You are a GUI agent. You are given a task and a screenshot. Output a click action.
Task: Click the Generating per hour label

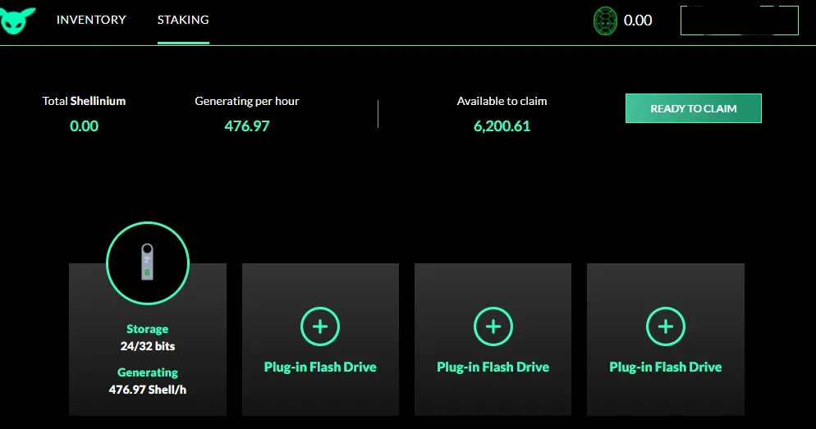tap(246, 101)
